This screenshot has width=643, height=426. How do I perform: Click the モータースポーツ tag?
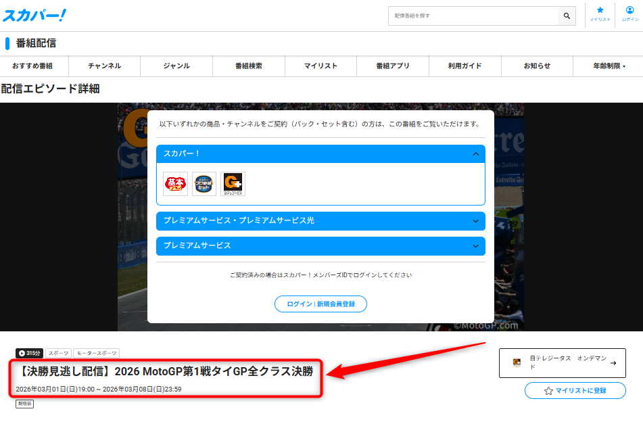click(x=95, y=352)
